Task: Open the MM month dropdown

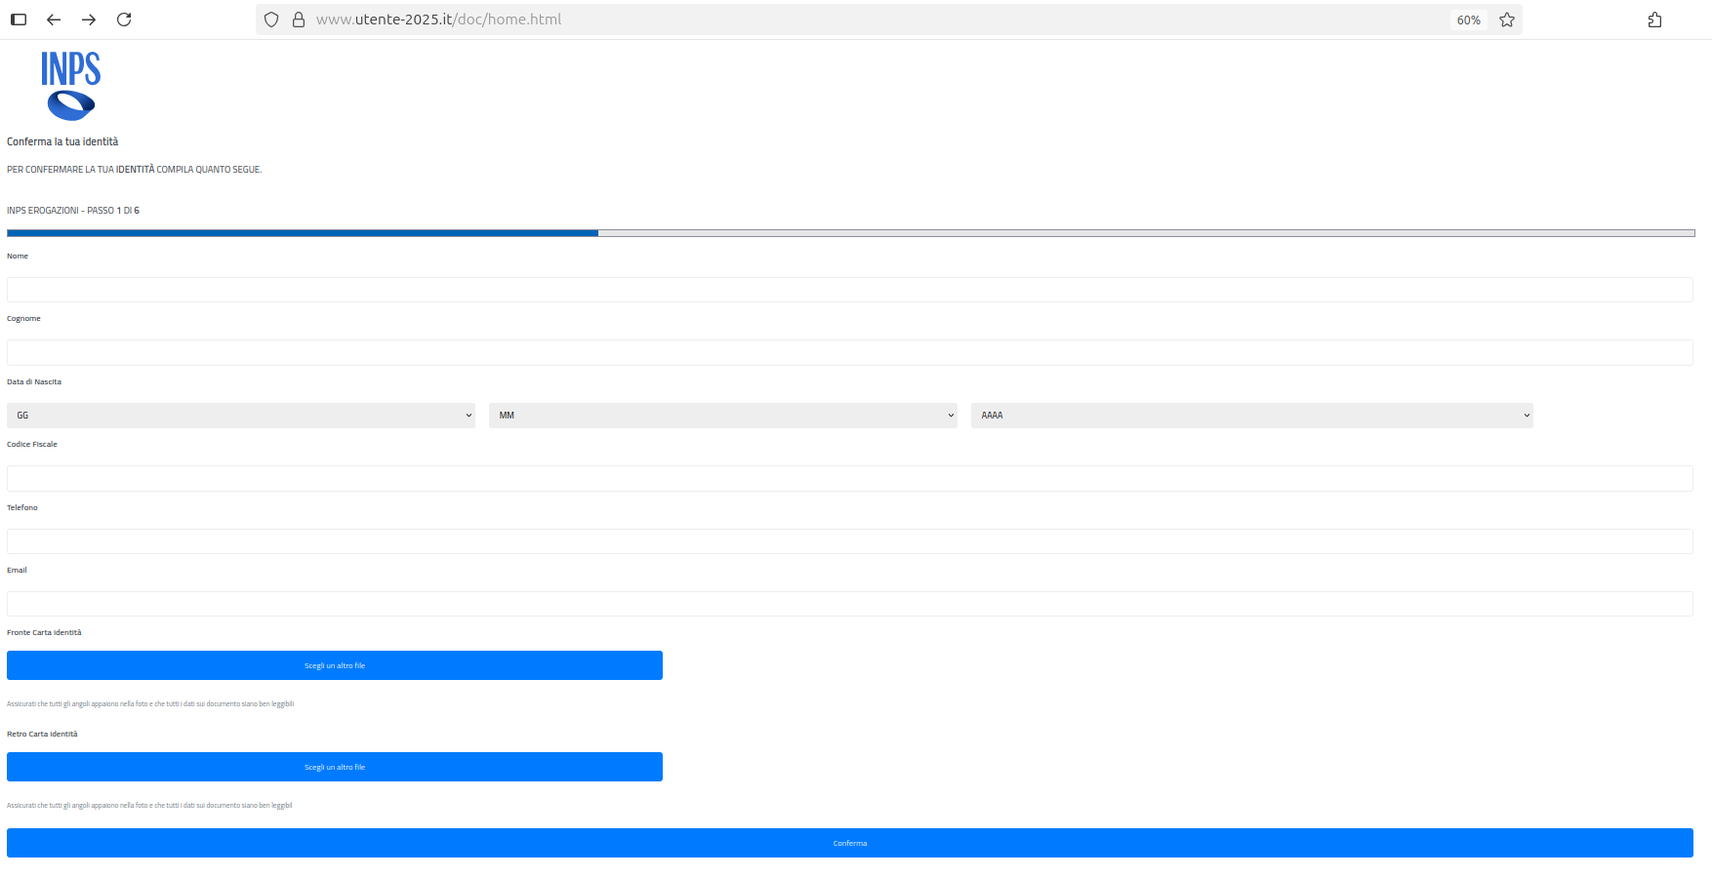Action: tap(723, 416)
